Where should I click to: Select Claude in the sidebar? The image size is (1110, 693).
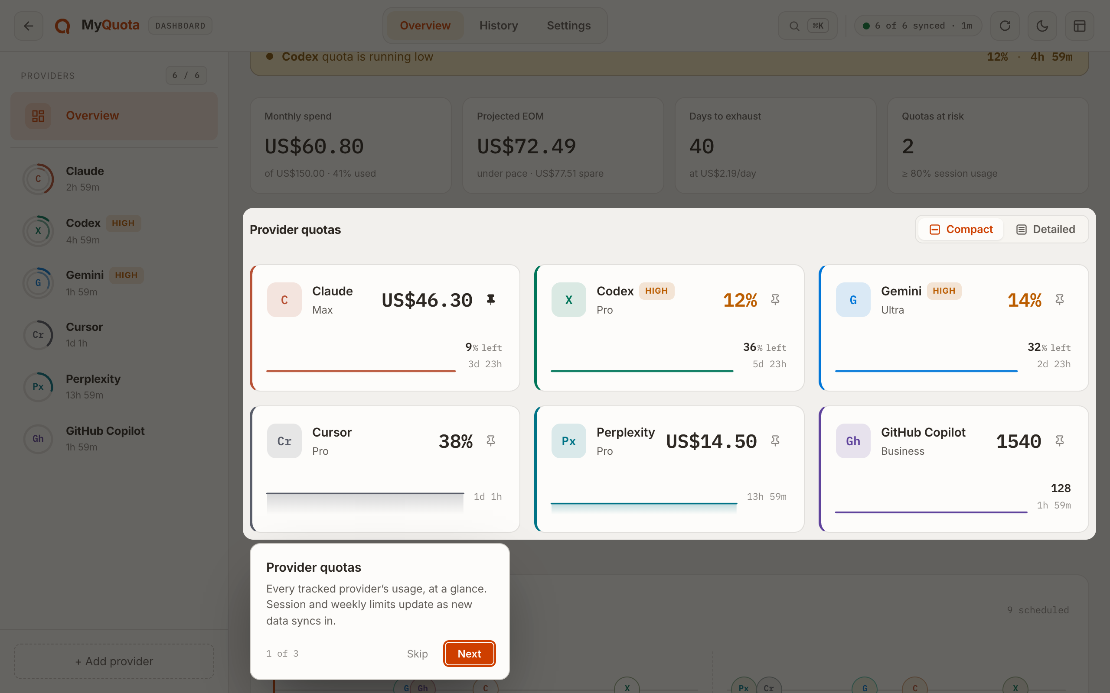[x=114, y=179]
